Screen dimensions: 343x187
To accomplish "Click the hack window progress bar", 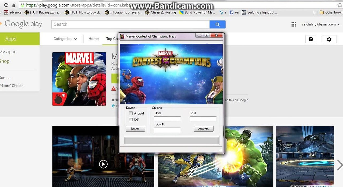I will click(x=171, y=141).
